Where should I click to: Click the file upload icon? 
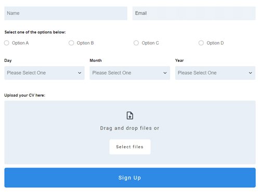(130, 115)
